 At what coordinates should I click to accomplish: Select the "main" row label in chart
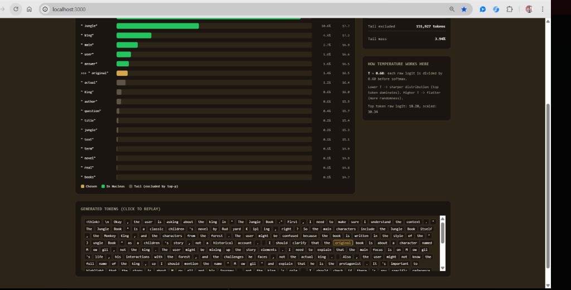[x=88, y=45]
